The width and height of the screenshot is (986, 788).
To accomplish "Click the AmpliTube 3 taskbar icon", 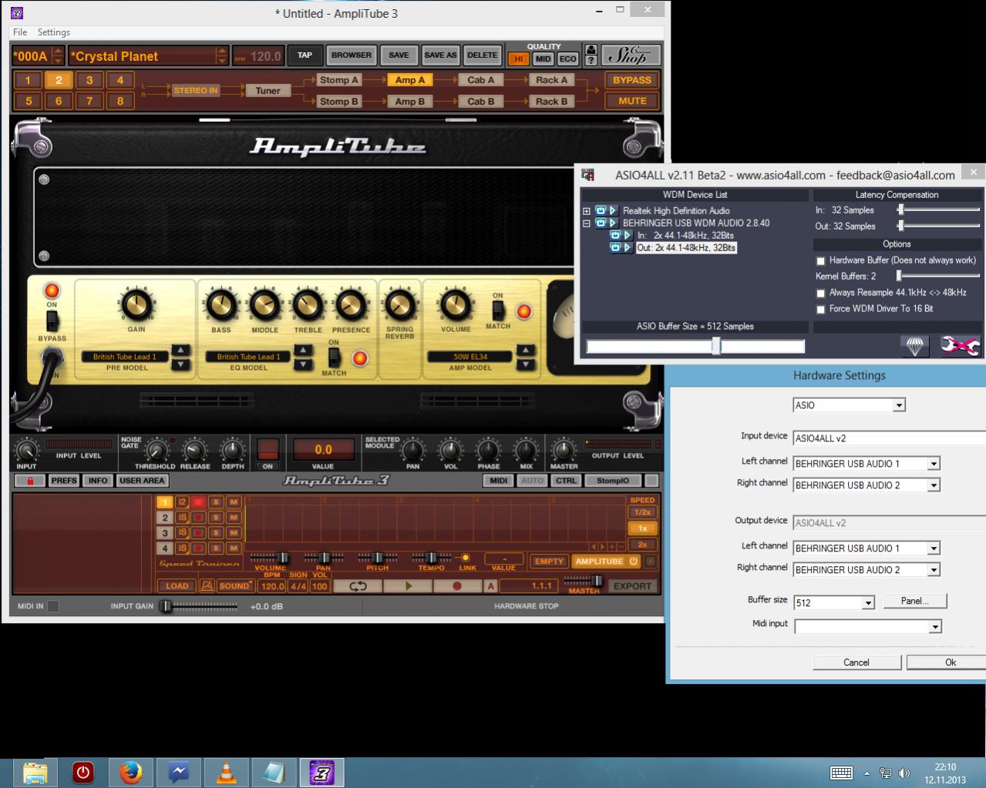I will [321, 772].
